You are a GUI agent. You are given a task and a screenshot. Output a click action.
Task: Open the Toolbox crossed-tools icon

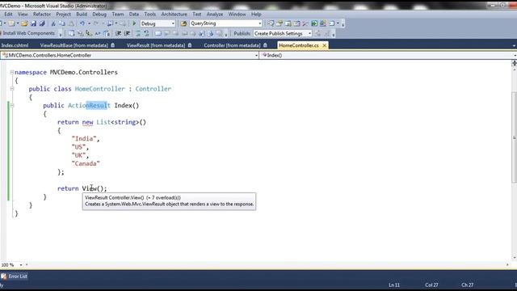click(305, 23)
